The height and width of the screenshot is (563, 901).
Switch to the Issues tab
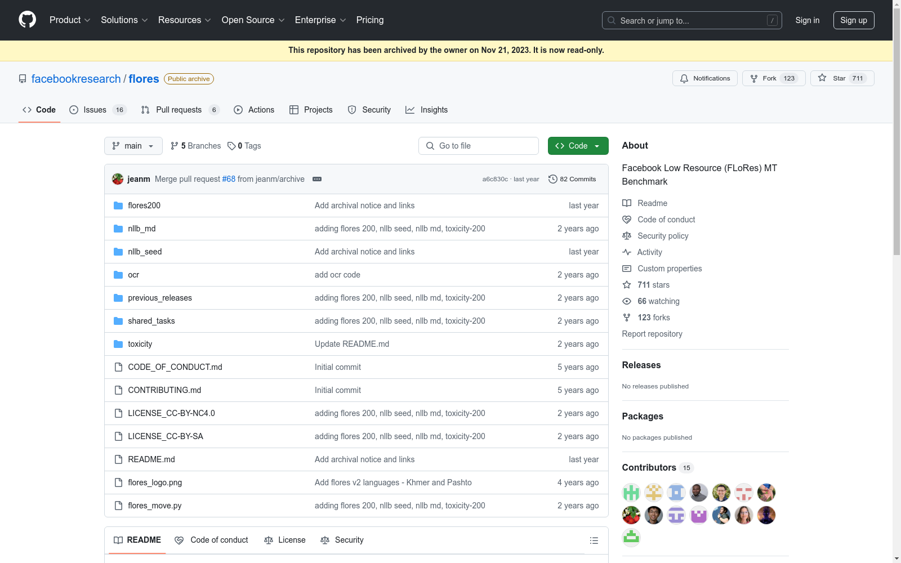[98, 110]
